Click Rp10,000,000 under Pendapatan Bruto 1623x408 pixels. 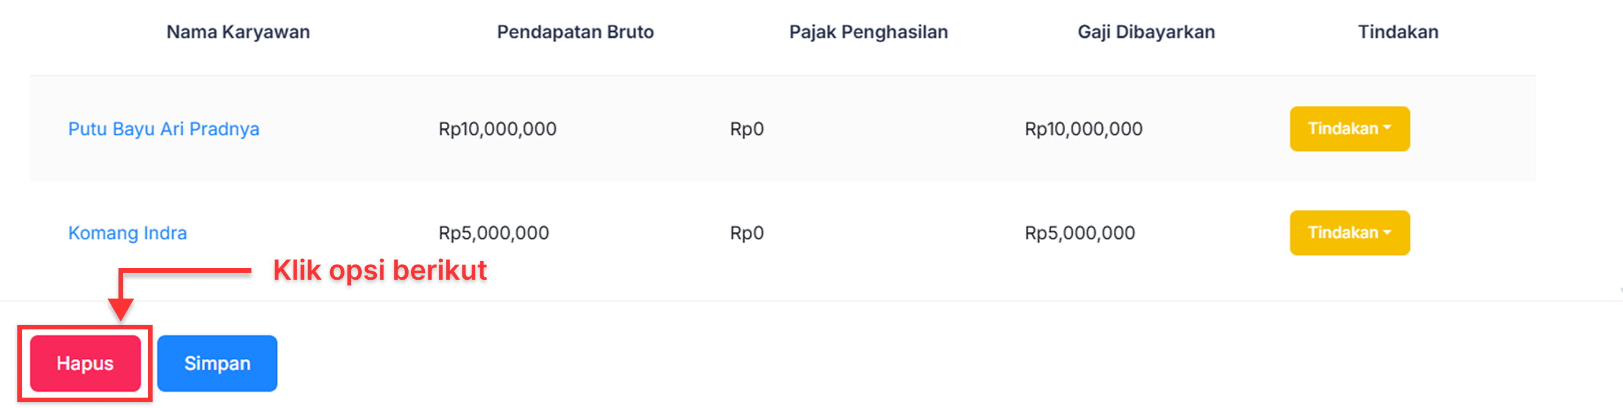click(498, 128)
